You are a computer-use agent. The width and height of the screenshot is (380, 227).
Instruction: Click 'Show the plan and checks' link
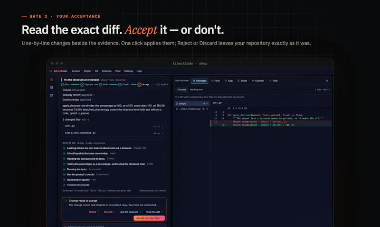pos(152,191)
